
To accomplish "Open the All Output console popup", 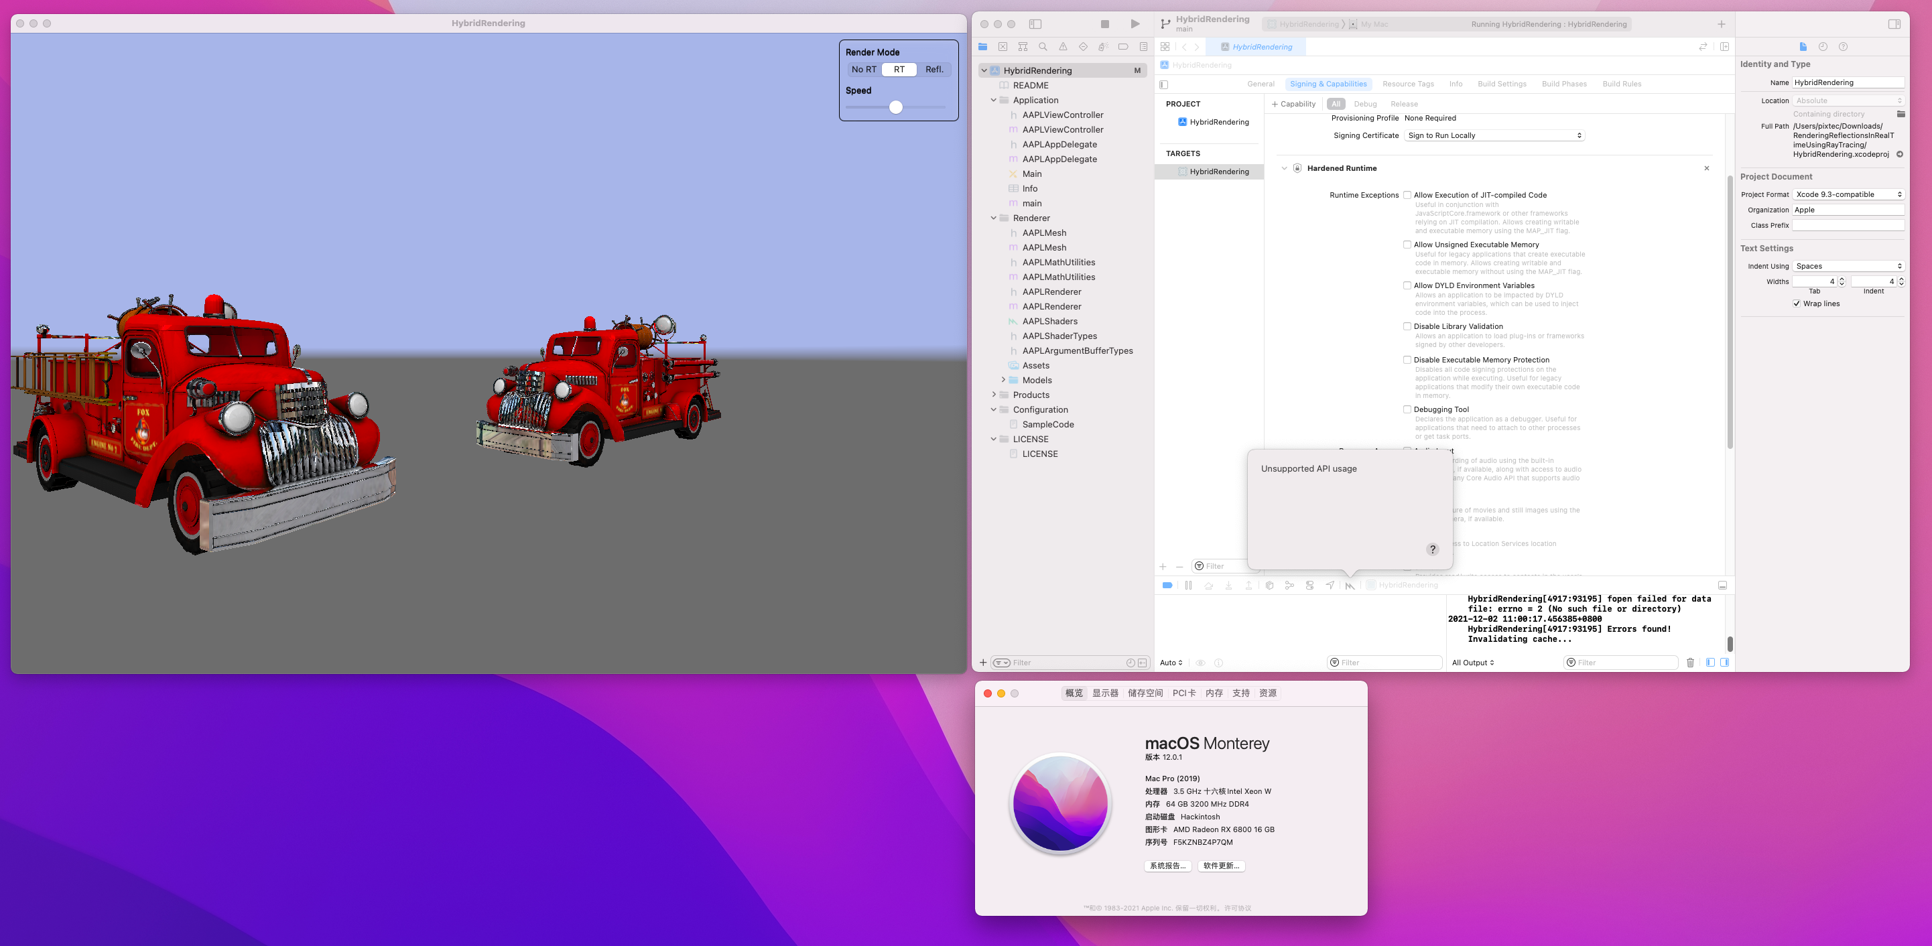I will pyautogui.click(x=1473, y=663).
